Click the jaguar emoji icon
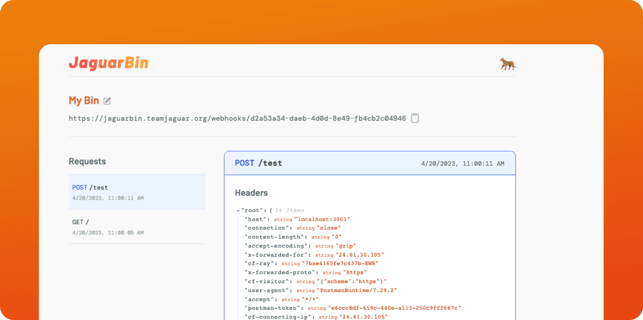Image resolution: width=643 pixels, height=320 pixels. point(508,64)
